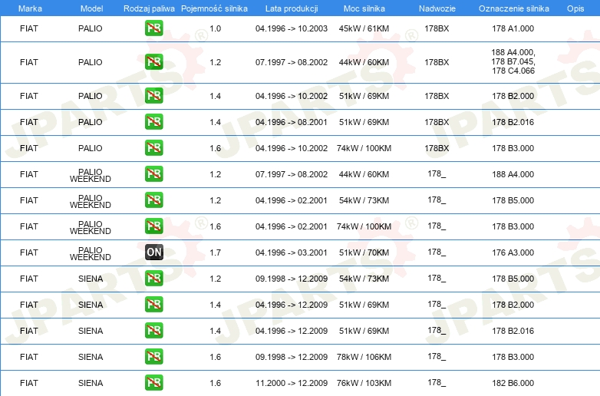Click petrol icon in the 178 B2.016 Palio row
Image resolution: width=600 pixels, height=396 pixels.
click(x=153, y=122)
